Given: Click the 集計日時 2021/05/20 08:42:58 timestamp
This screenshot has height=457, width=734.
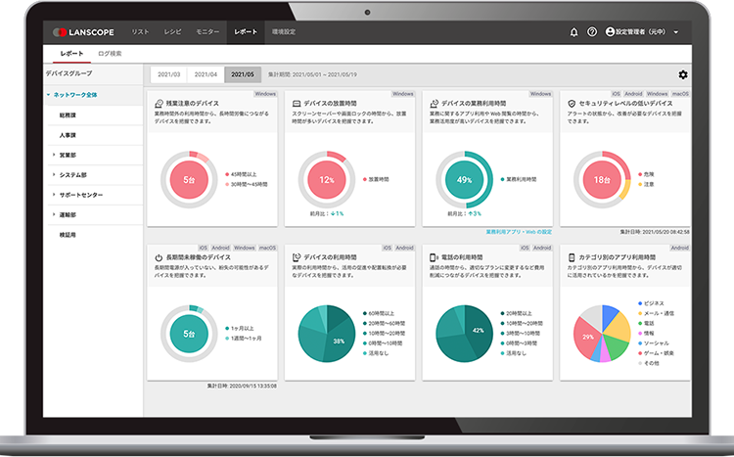Looking at the screenshot, I should [655, 232].
